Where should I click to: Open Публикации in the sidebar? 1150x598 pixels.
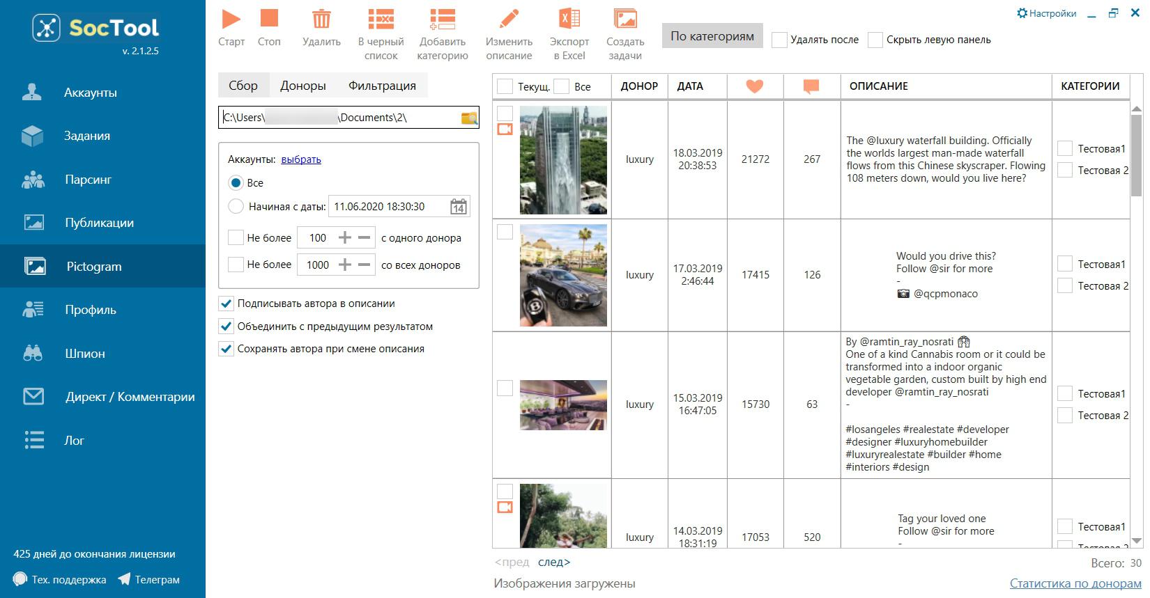tap(102, 223)
